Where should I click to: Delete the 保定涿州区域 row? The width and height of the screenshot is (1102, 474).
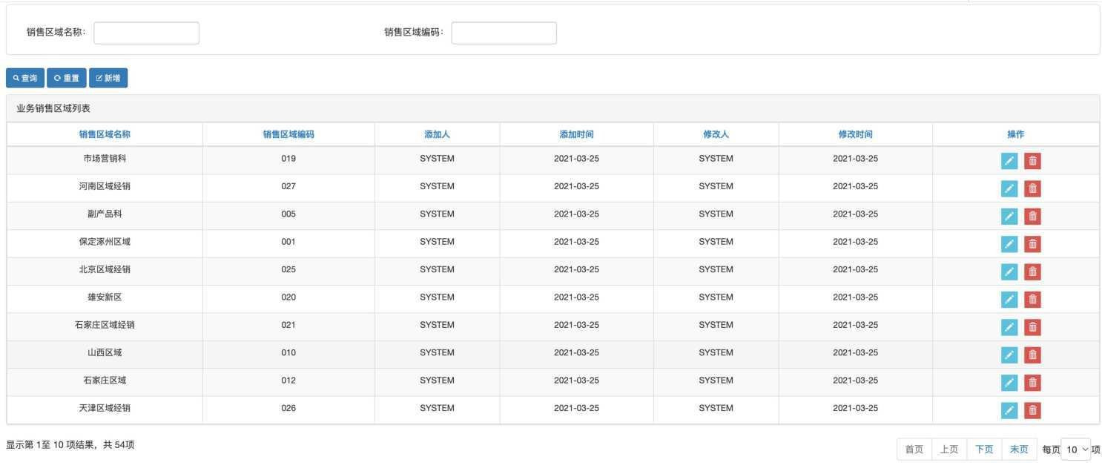[x=1032, y=244]
